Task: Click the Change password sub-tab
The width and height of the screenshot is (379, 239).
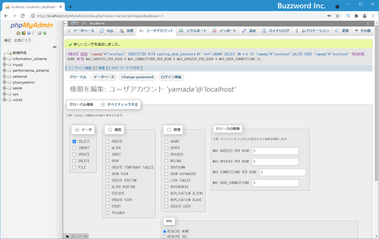Action: click(x=137, y=77)
